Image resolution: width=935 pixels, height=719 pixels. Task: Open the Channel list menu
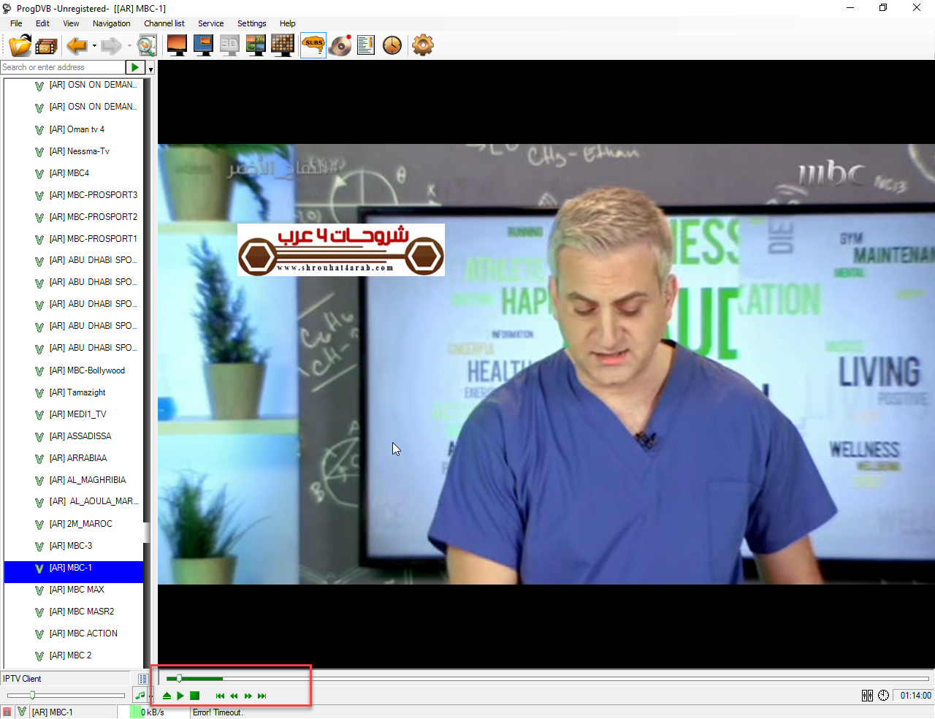164,23
